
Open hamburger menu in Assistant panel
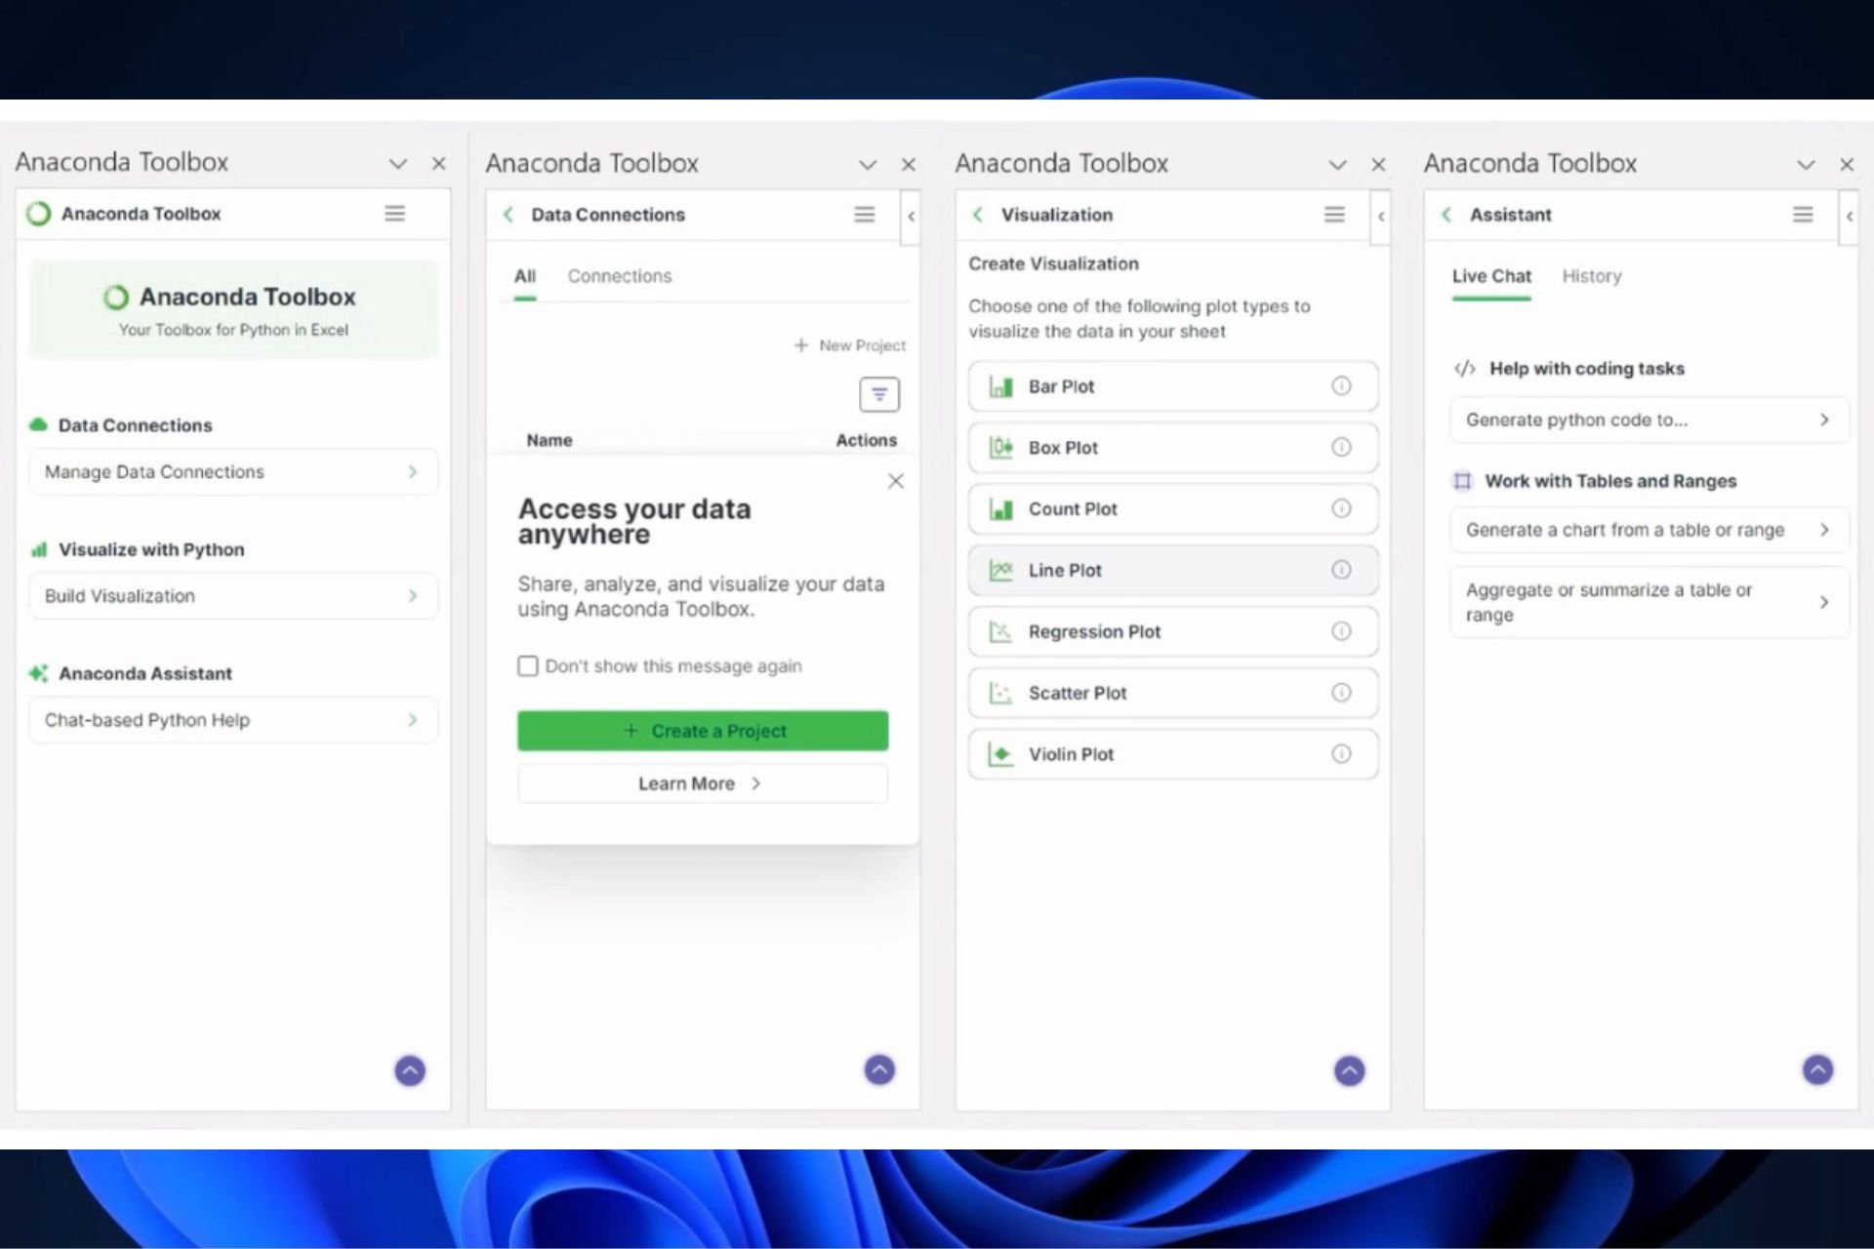1803,214
